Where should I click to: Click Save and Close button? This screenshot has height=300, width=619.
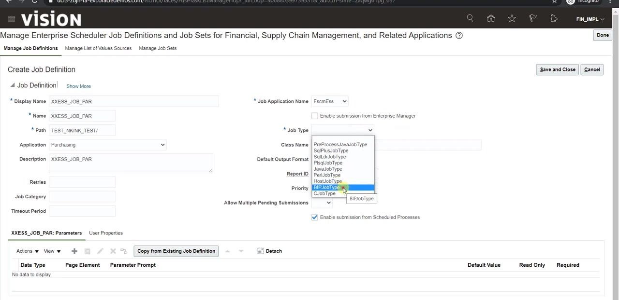[558, 69]
